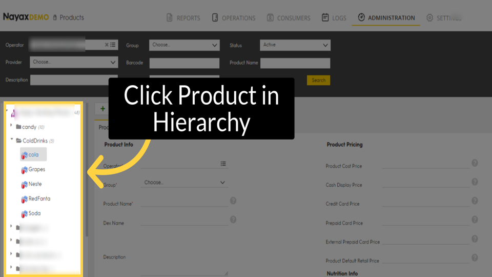Select the Grapes product icon

coord(24,170)
